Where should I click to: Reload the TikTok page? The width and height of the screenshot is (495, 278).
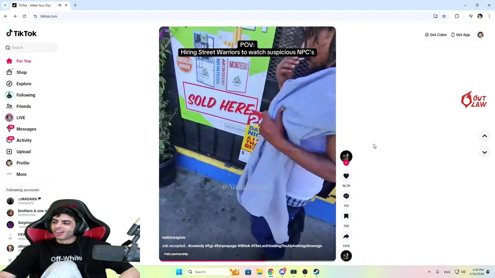[x=24, y=16]
